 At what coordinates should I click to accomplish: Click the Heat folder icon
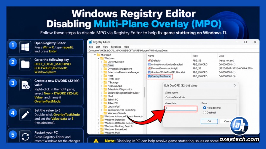pos(105,76)
